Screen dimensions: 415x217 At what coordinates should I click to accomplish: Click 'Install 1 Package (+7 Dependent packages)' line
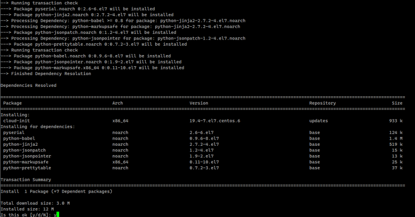(56, 191)
